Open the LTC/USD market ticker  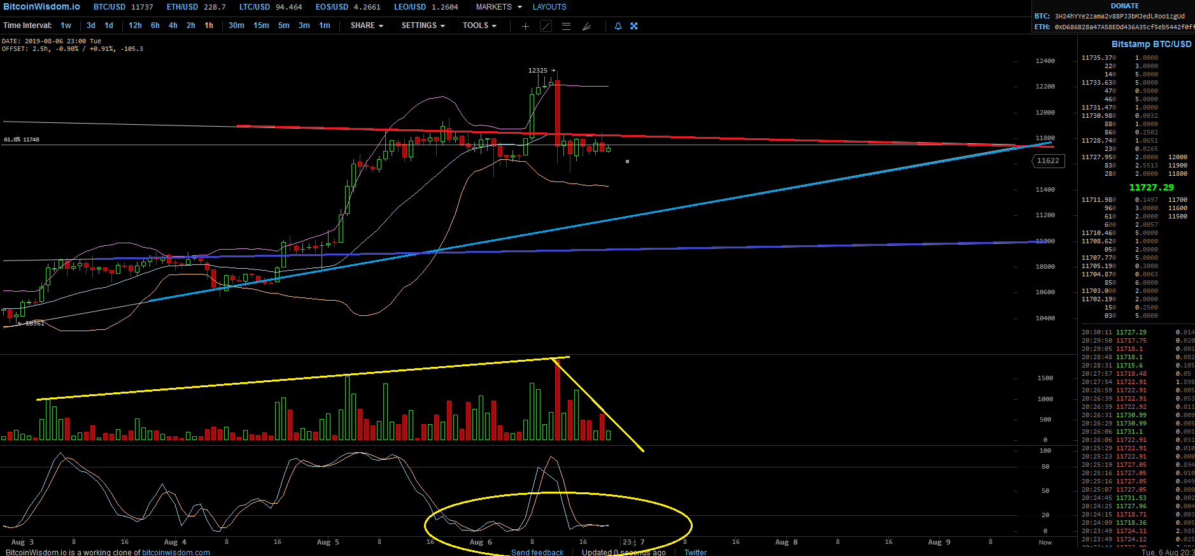point(271,7)
